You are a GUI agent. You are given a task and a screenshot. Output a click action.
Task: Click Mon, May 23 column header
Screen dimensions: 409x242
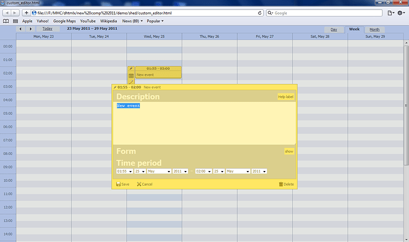click(43, 37)
